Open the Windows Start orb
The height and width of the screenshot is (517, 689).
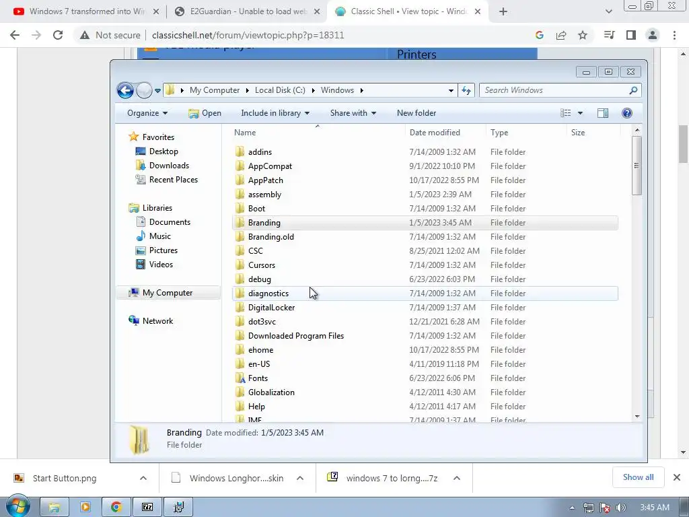[x=18, y=506]
